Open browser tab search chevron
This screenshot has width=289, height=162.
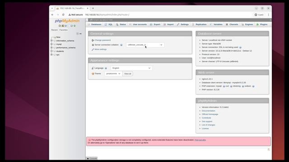[x=52, y=8]
